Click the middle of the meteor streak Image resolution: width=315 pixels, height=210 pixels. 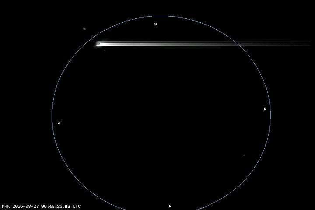pos(203,44)
